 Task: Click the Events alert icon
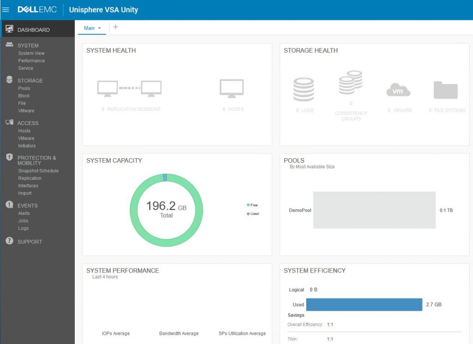pyautogui.click(x=9, y=205)
